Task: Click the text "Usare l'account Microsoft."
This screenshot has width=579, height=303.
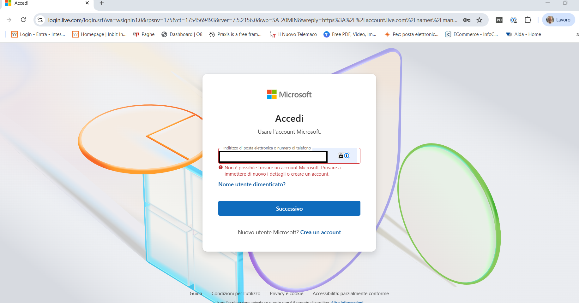Action: pos(289,132)
